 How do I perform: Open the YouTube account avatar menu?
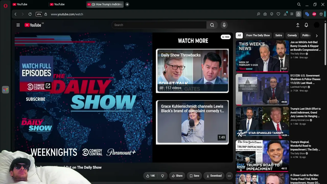coord(317,25)
